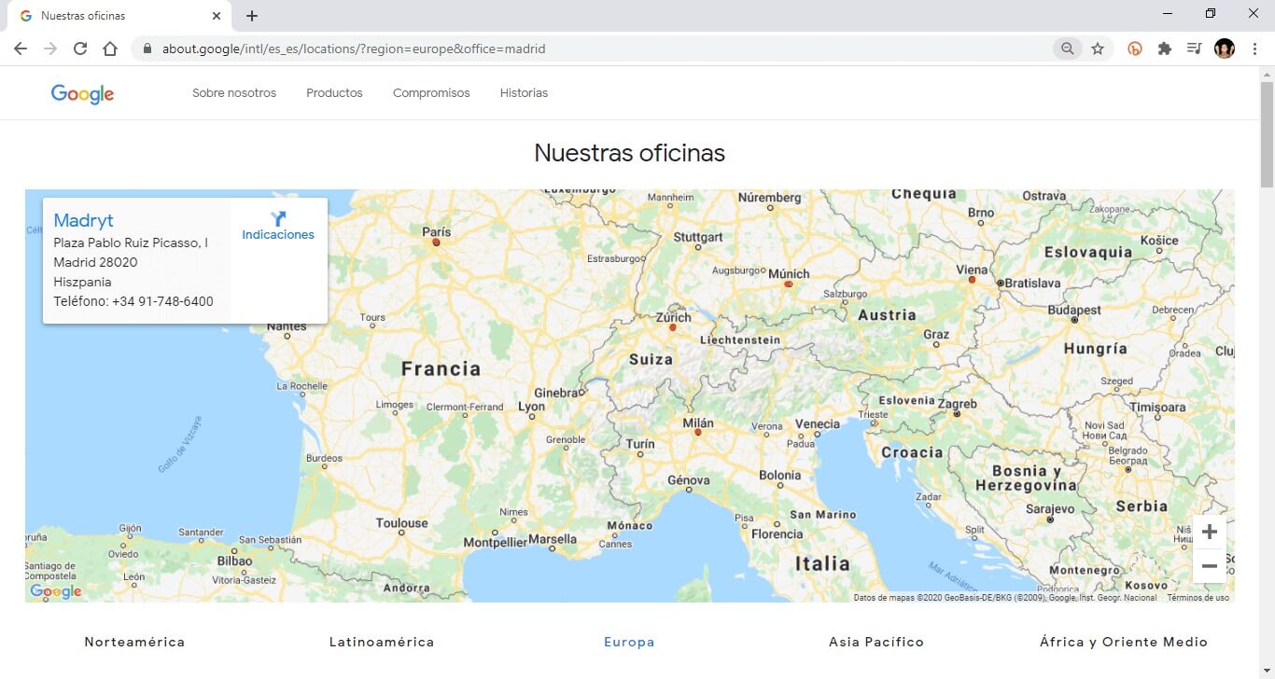1275x679 pixels.
Task: Zoom in on the map
Action: pyautogui.click(x=1210, y=532)
